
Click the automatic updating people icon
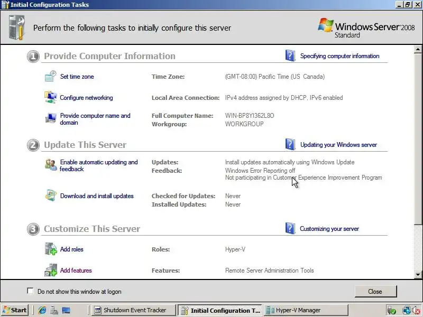click(x=51, y=165)
